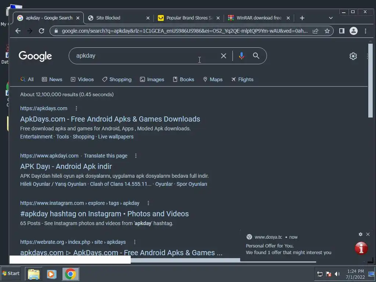Click the Action Center flag tray icon
Image resolution: width=376 pixels, height=282 pixels.
coord(329,274)
